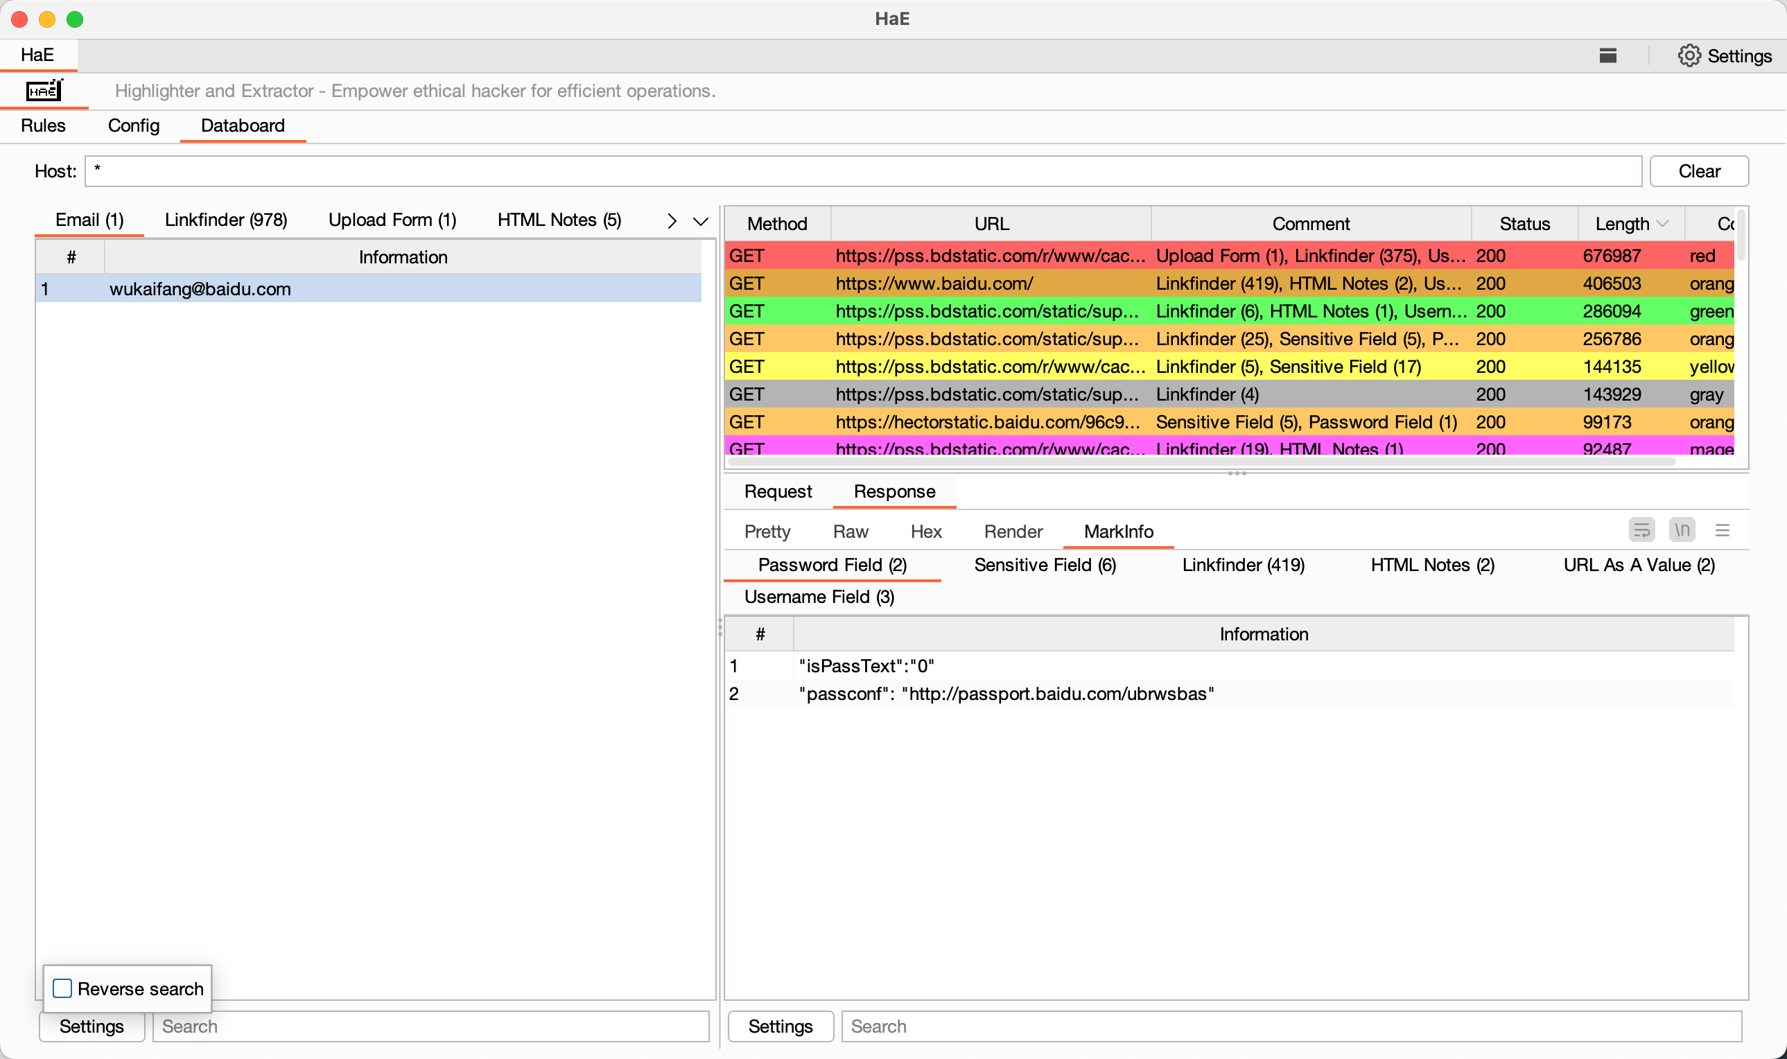Open the response viewer hamburger menu icon

(x=1722, y=530)
